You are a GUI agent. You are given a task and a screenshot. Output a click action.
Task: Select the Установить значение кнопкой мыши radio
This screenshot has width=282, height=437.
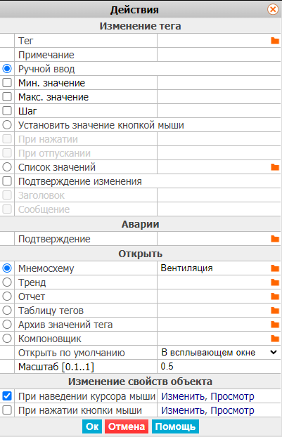click(7, 125)
